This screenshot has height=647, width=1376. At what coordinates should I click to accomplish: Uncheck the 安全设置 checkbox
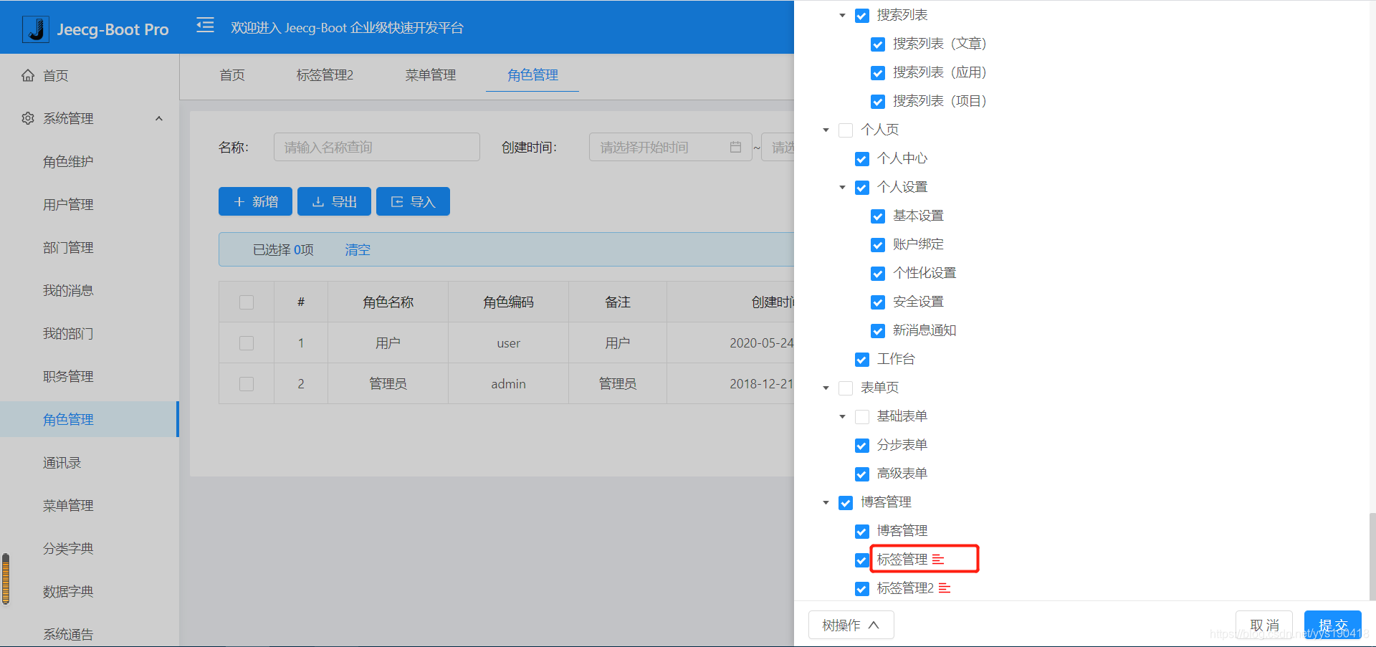click(x=878, y=302)
